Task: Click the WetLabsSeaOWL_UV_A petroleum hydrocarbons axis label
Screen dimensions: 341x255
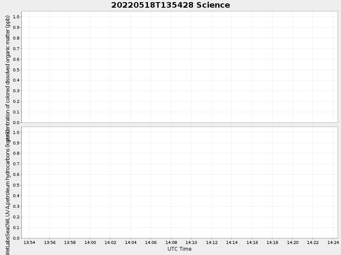Action: click(8, 192)
